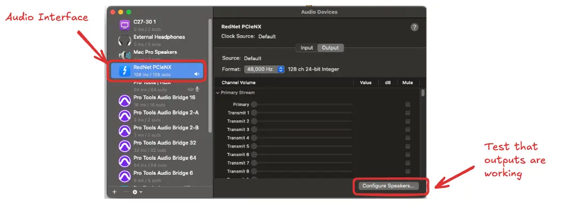Screen dimensions: 569x204
Task: Select the 'Pro Tools Audio Bridge 32' device name
Action: 165,143
